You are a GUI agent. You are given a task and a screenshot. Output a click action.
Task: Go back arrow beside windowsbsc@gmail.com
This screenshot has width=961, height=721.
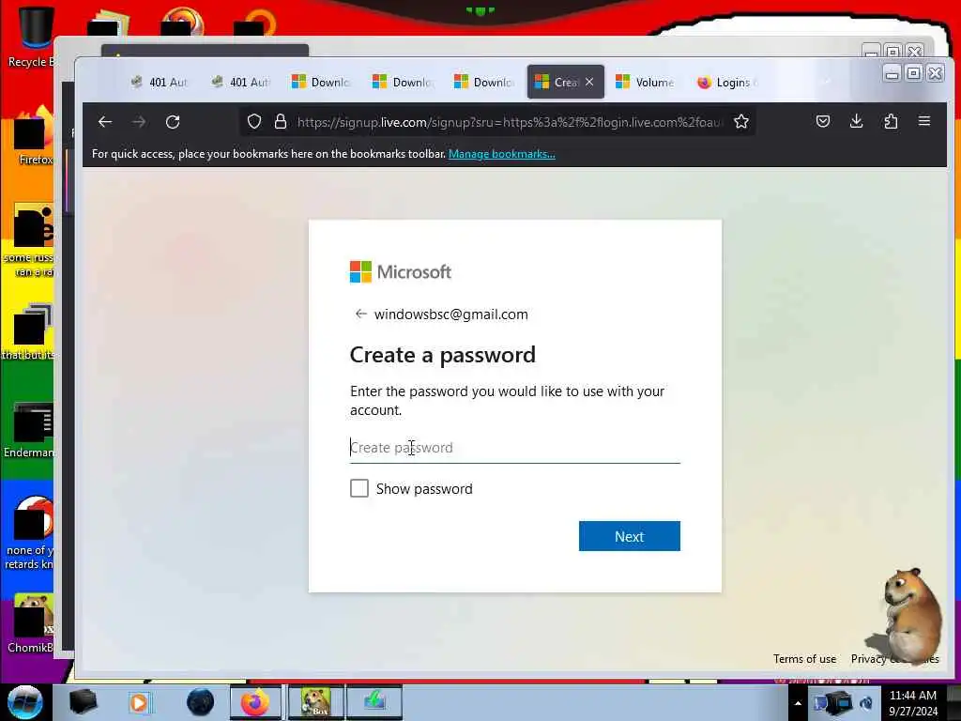click(x=360, y=314)
